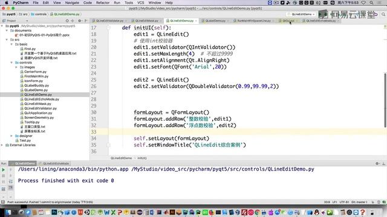This screenshot has width=387, height=217.
Task: Click the up-arrow icon in Run console
Action: (x=11, y=170)
